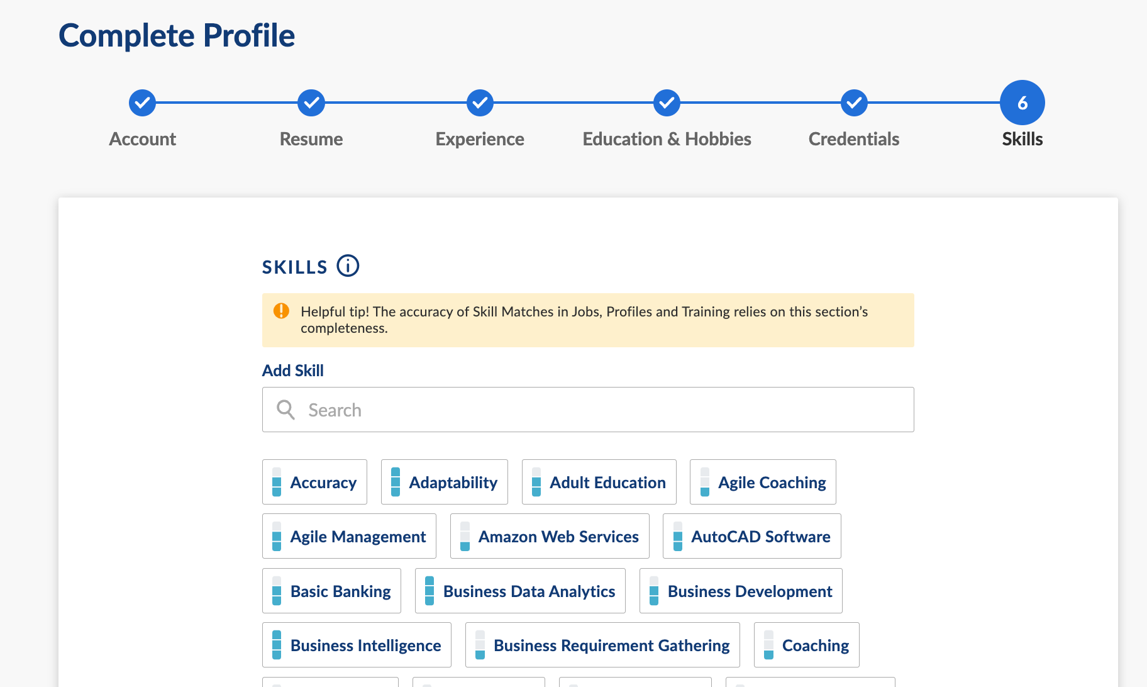Click the Education & Hobbies checkmark icon
The image size is (1147, 687).
coord(667,103)
